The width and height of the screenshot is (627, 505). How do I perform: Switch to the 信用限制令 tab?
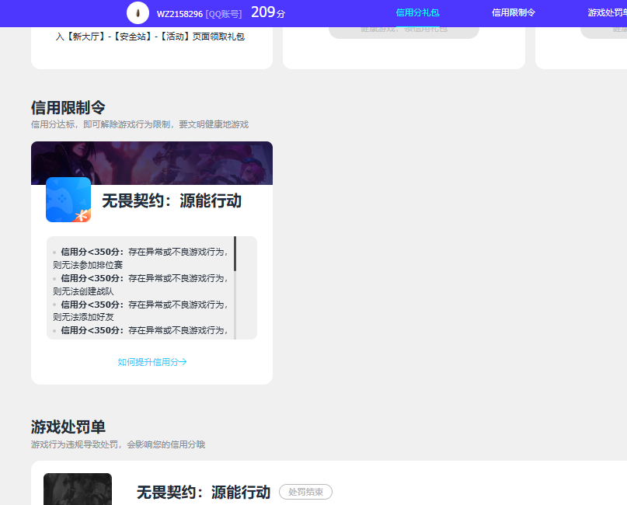pyautogui.click(x=513, y=13)
